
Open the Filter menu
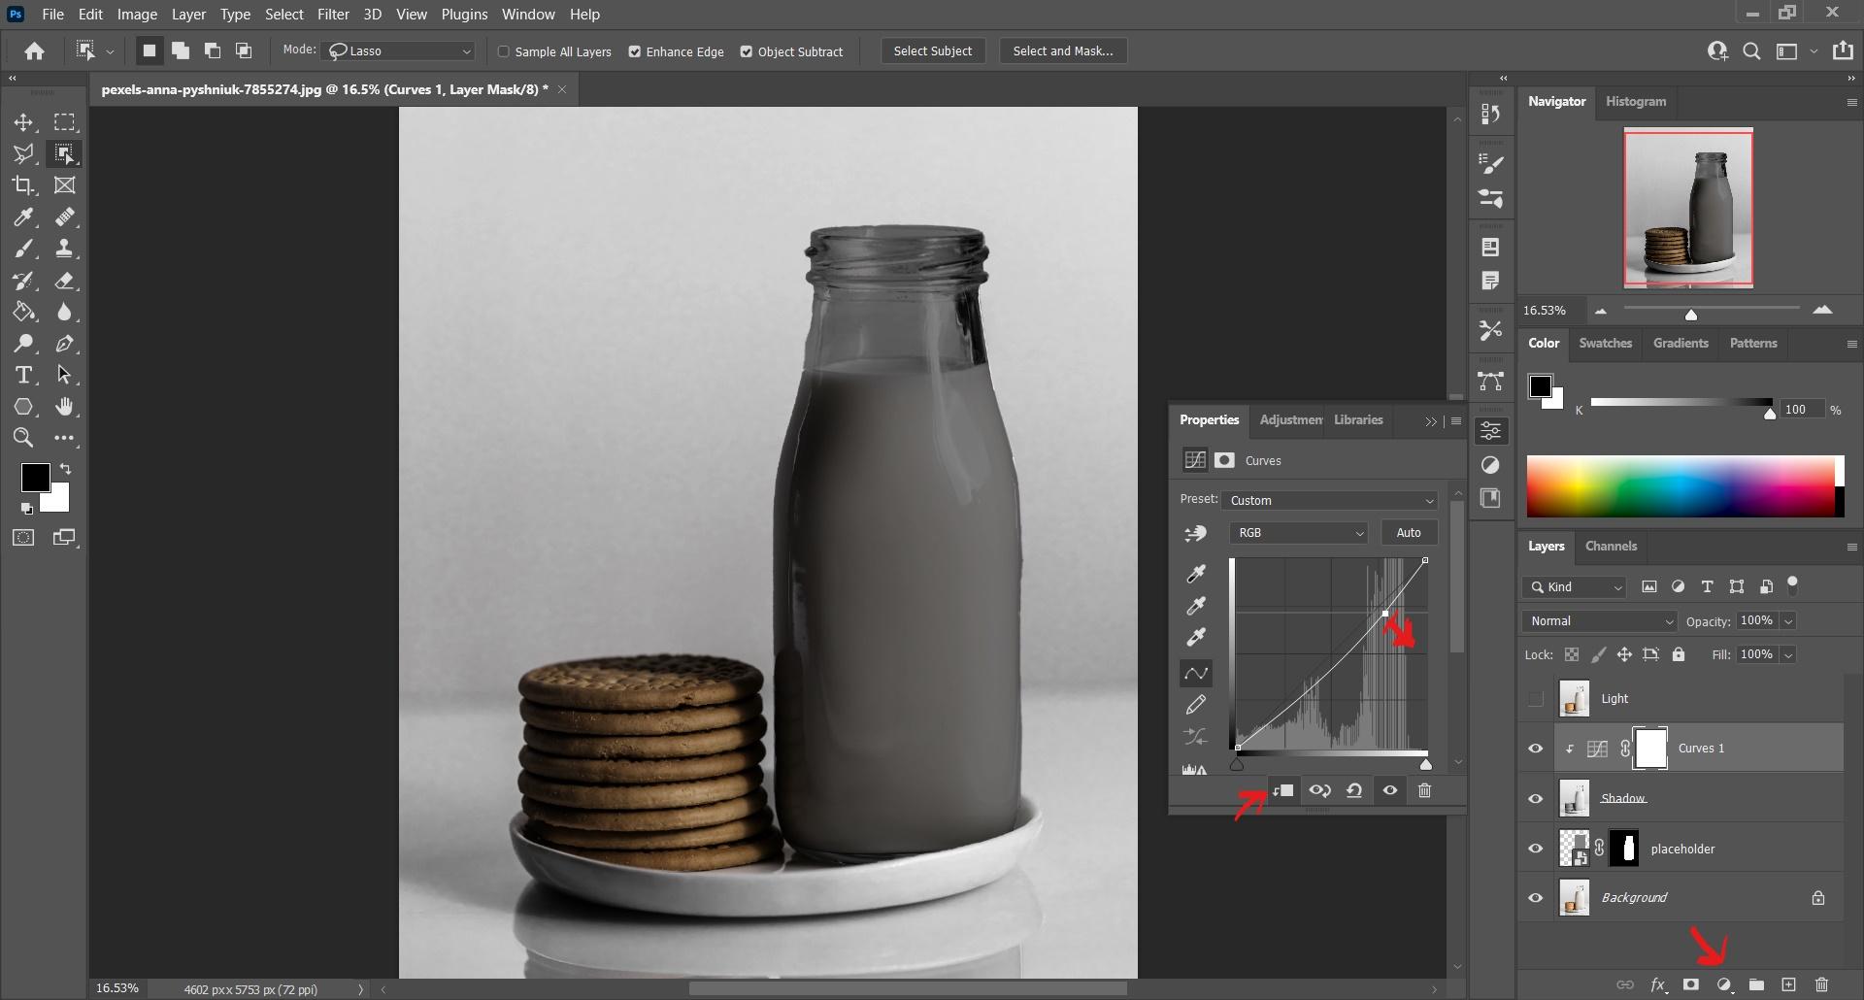pyautogui.click(x=333, y=15)
